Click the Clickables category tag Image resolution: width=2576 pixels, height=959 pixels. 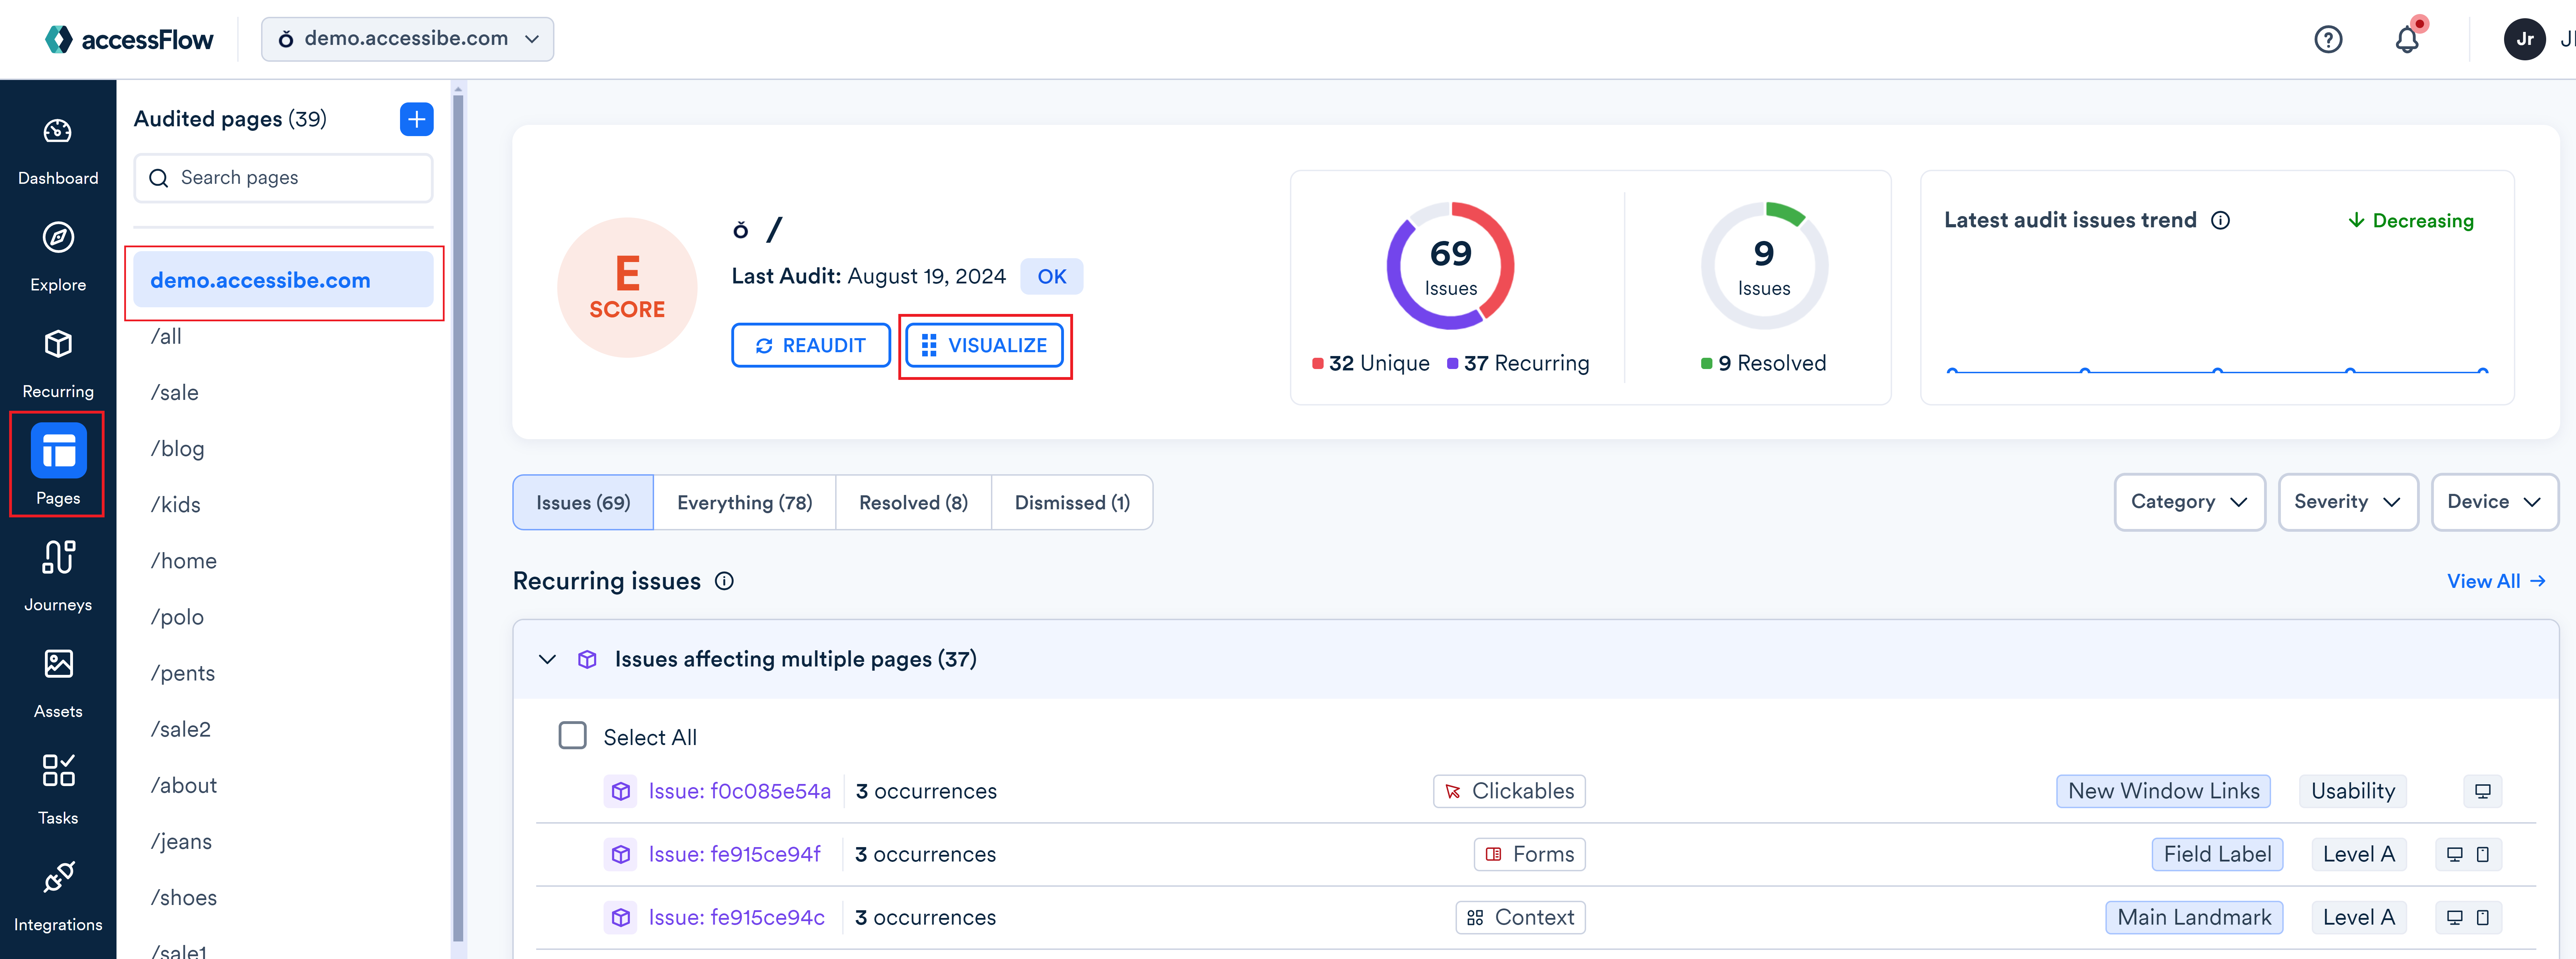click(1509, 791)
